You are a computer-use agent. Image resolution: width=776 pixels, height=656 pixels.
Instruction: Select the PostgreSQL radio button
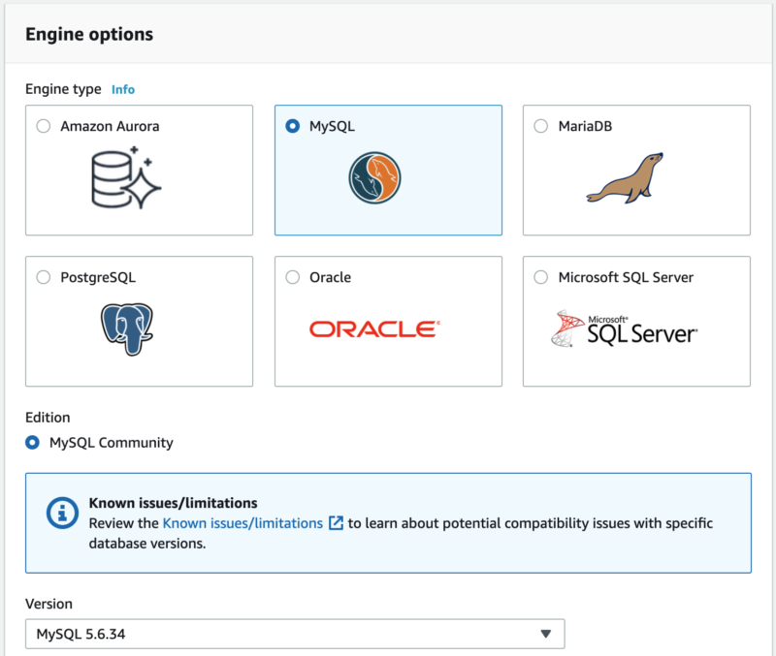pos(44,277)
